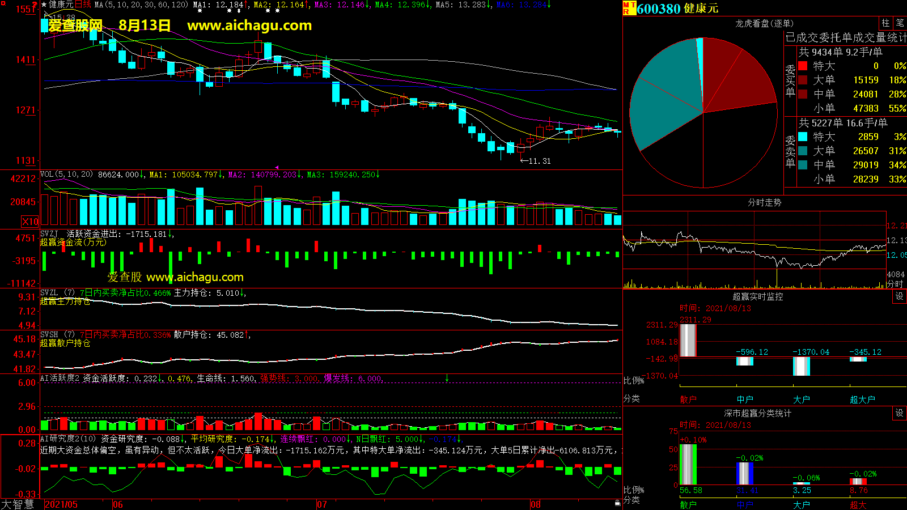Click the X10 volume scale marker

[30, 222]
